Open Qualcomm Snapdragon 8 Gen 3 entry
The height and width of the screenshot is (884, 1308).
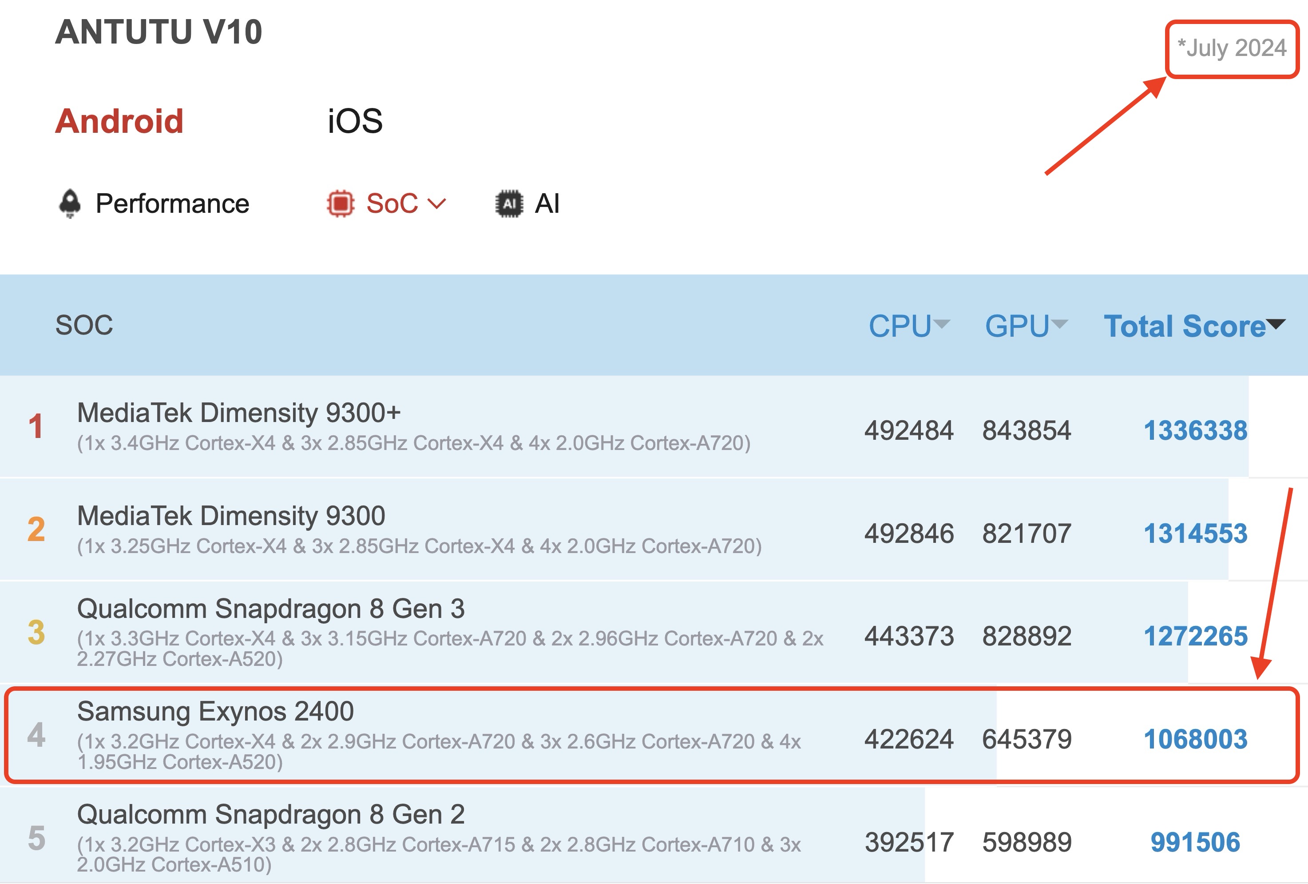click(x=271, y=609)
